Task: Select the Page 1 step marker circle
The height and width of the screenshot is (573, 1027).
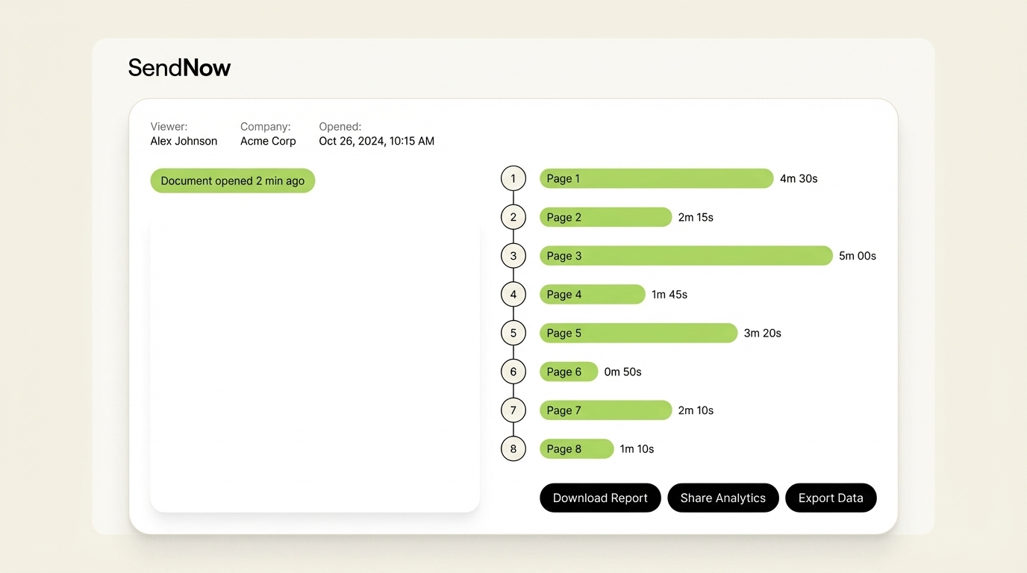Action: tap(513, 178)
